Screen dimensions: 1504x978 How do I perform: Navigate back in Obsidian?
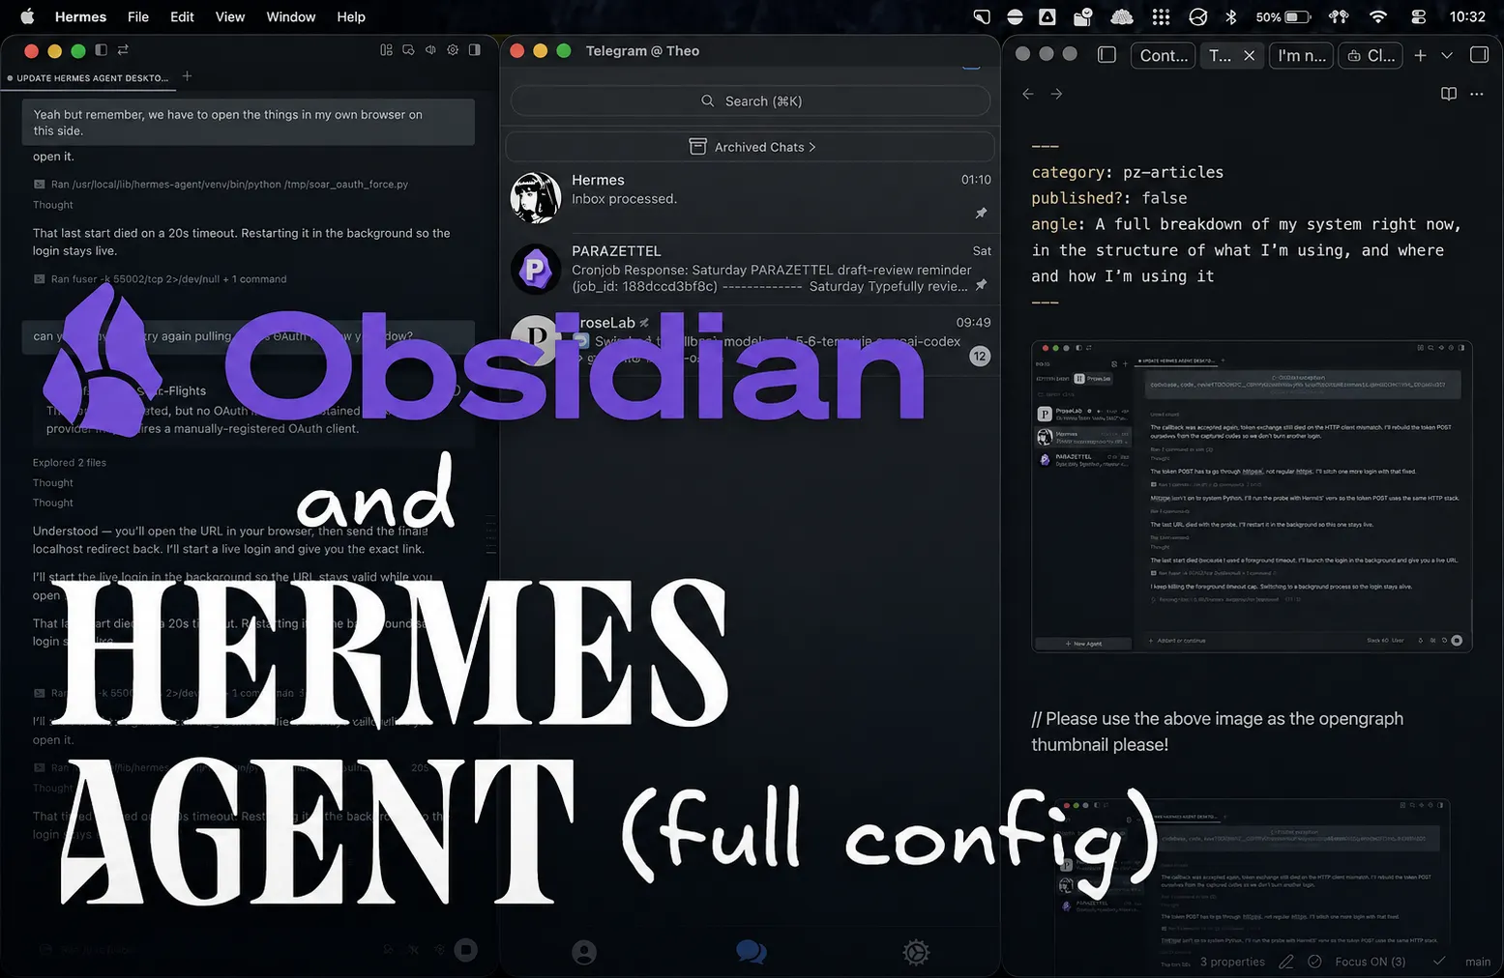1028,94
